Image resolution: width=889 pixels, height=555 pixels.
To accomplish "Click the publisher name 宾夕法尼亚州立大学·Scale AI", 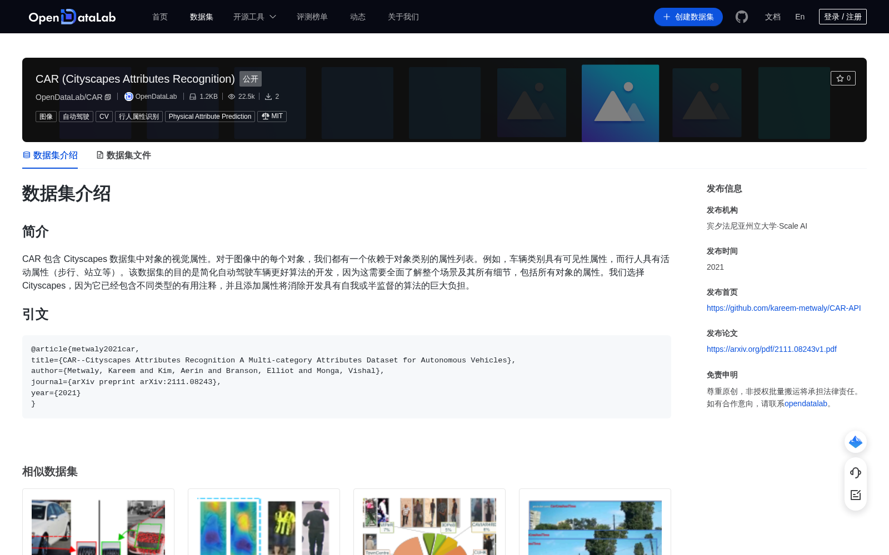I will [757, 226].
